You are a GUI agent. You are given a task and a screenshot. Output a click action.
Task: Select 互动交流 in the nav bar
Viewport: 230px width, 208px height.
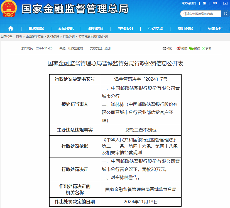tap(155, 28)
